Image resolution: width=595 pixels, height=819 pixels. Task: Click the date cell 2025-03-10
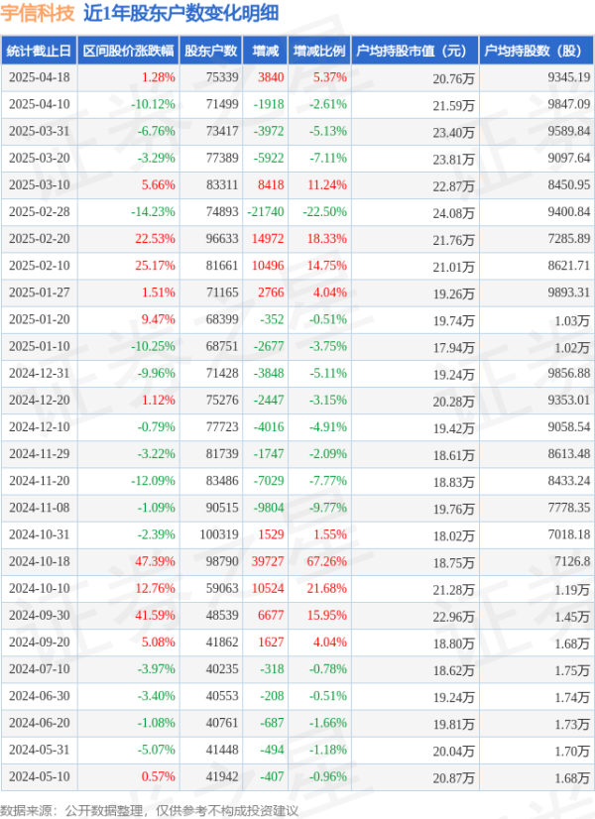(x=40, y=184)
